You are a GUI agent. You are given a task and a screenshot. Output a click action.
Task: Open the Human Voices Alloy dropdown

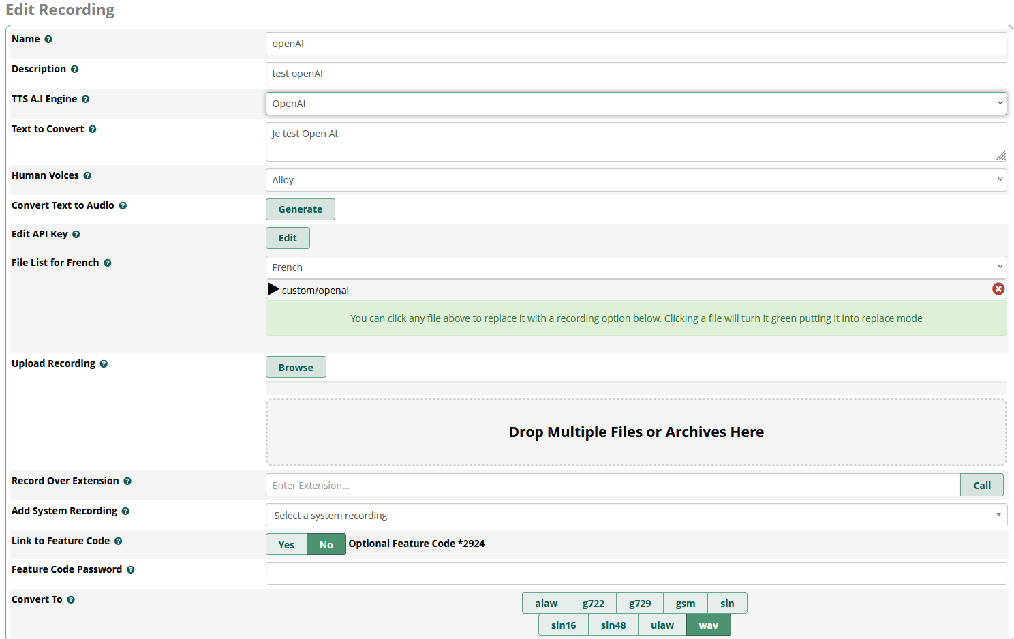click(636, 180)
